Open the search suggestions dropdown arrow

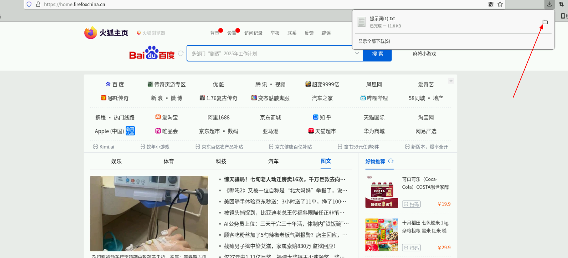click(357, 53)
